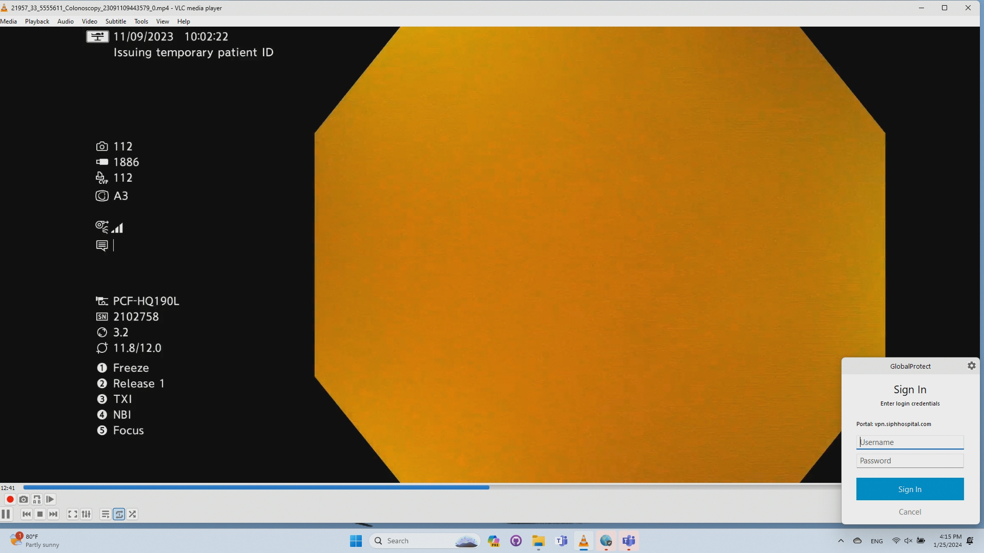
Task: Open Wi-Fi network tray icon
Action: [896, 541]
